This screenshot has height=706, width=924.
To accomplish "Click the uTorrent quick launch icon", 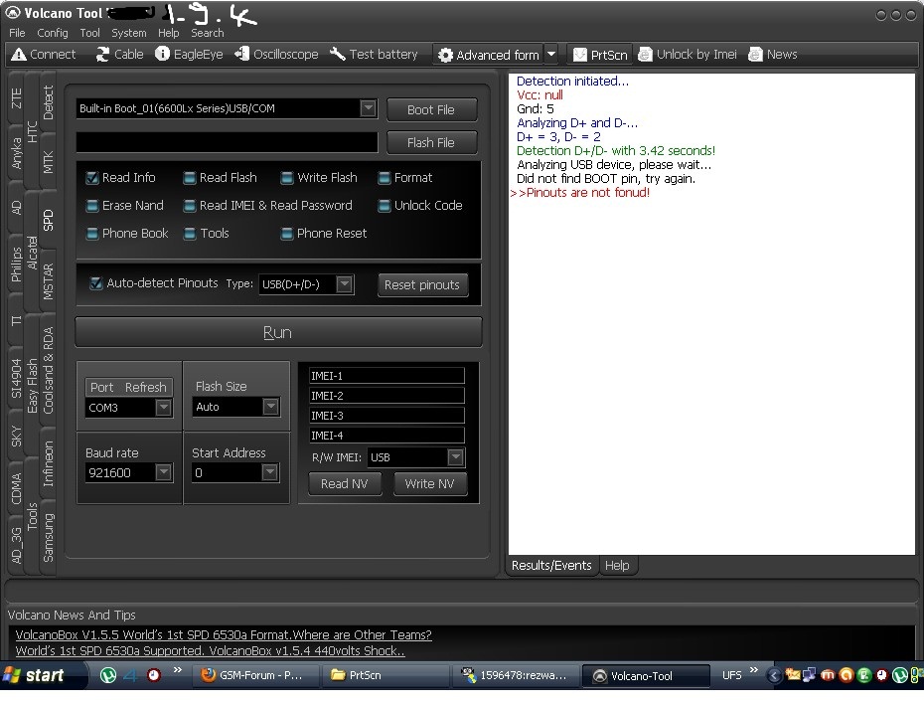I will (108, 675).
